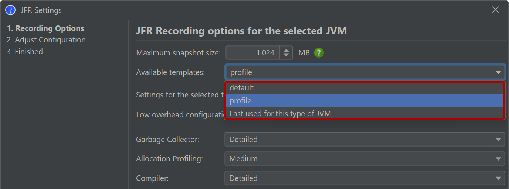Click the Compiler dropdown arrow

(x=498, y=178)
